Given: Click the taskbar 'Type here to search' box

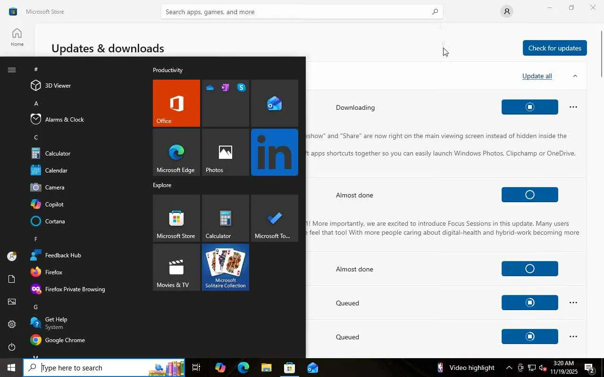Looking at the screenshot, I should click(x=104, y=368).
